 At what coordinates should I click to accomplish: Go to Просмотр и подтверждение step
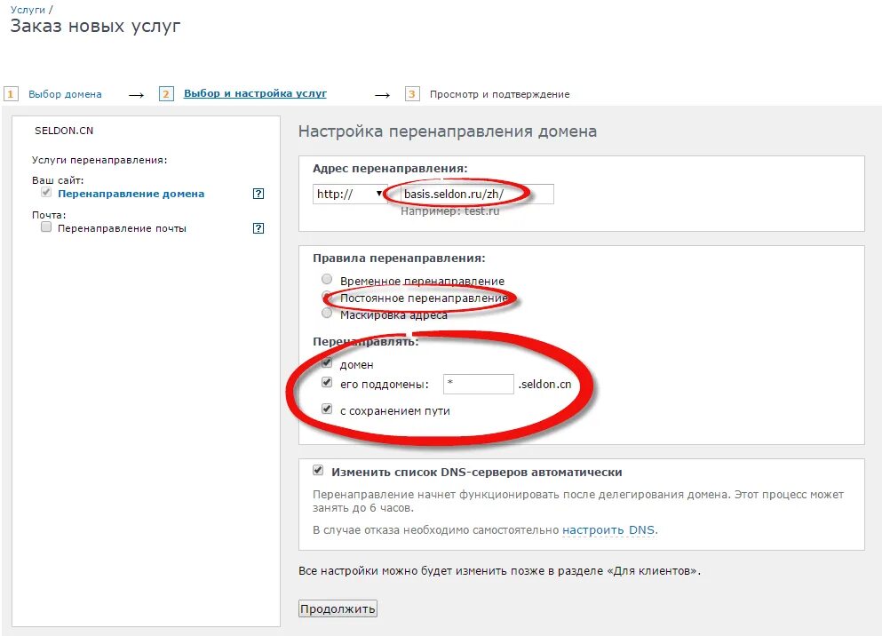pos(499,94)
